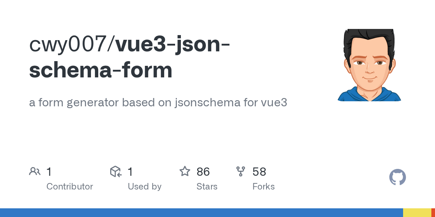This screenshot has width=435, height=217.
Task: Select the repository description text
Action: [158, 103]
